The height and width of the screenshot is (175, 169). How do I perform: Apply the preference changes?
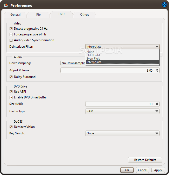point(158,170)
